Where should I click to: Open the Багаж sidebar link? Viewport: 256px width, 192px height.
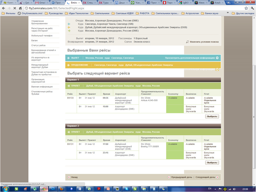point(34,40)
